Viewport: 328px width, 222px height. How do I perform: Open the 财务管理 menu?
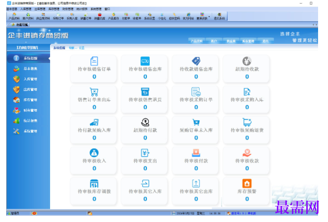point(68,9)
